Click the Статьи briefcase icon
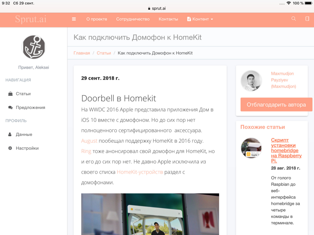314x235 pixels. pos(10,94)
